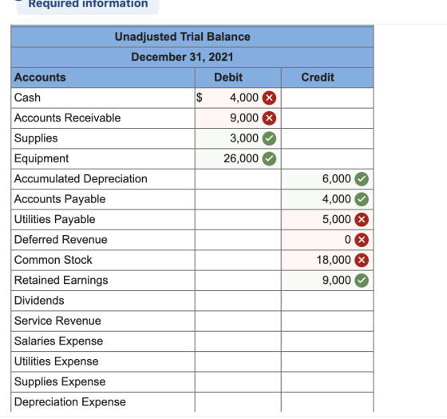Viewport: 447px width, 419px height.
Task: Select the Accumulated Depreciation account label
Action: pyautogui.click(x=81, y=179)
